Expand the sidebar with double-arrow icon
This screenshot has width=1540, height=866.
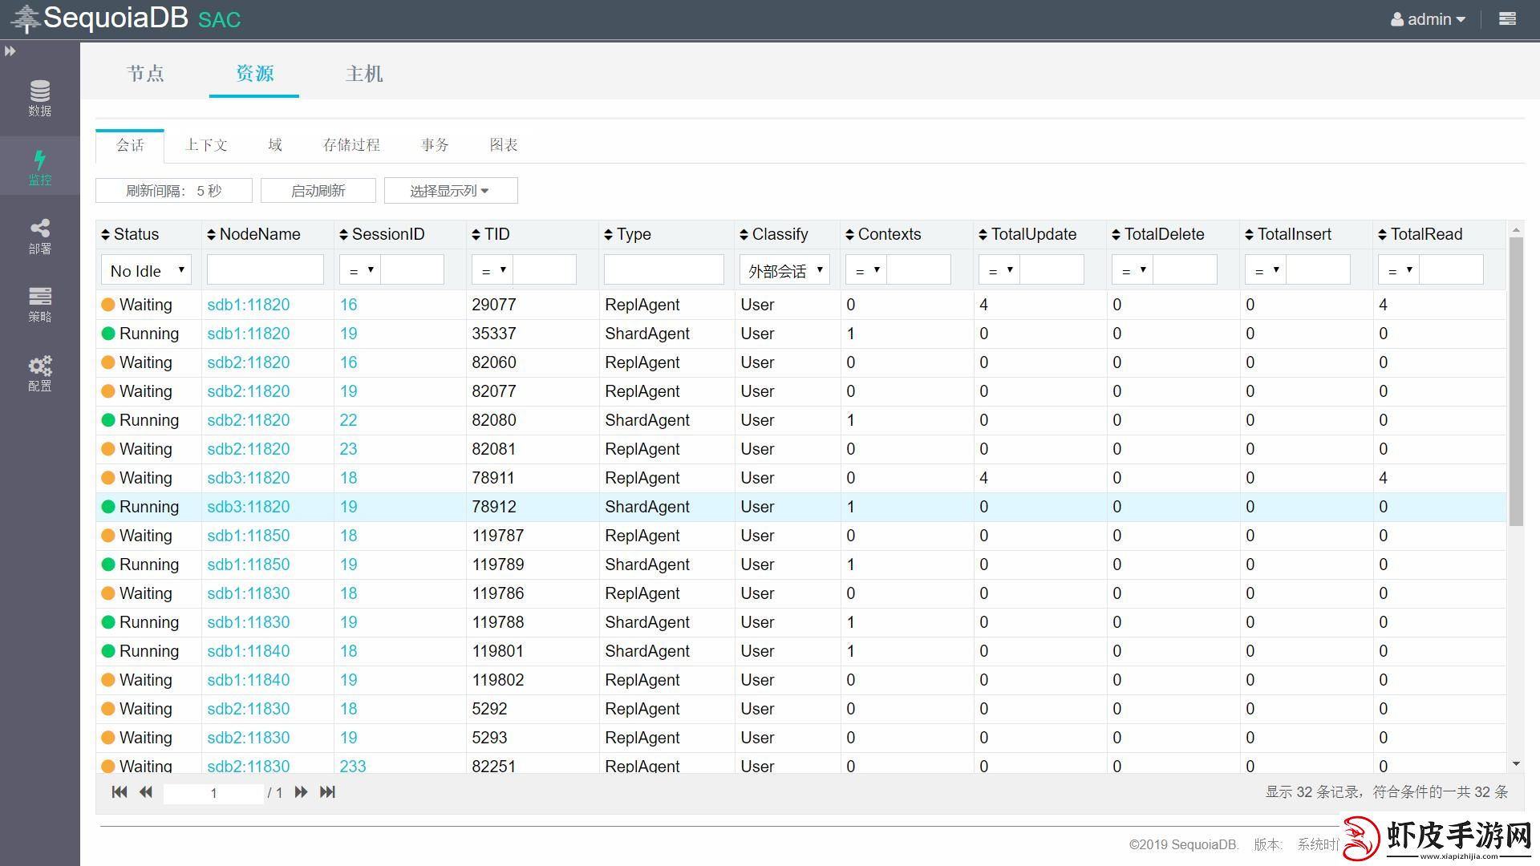[x=10, y=51]
